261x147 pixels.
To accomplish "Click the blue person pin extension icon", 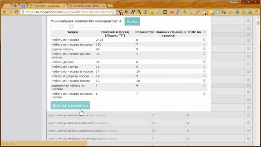I will point(178,12).
